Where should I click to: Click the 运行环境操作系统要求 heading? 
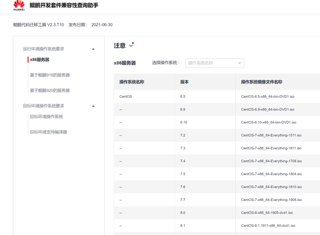[x=43, y=49]
